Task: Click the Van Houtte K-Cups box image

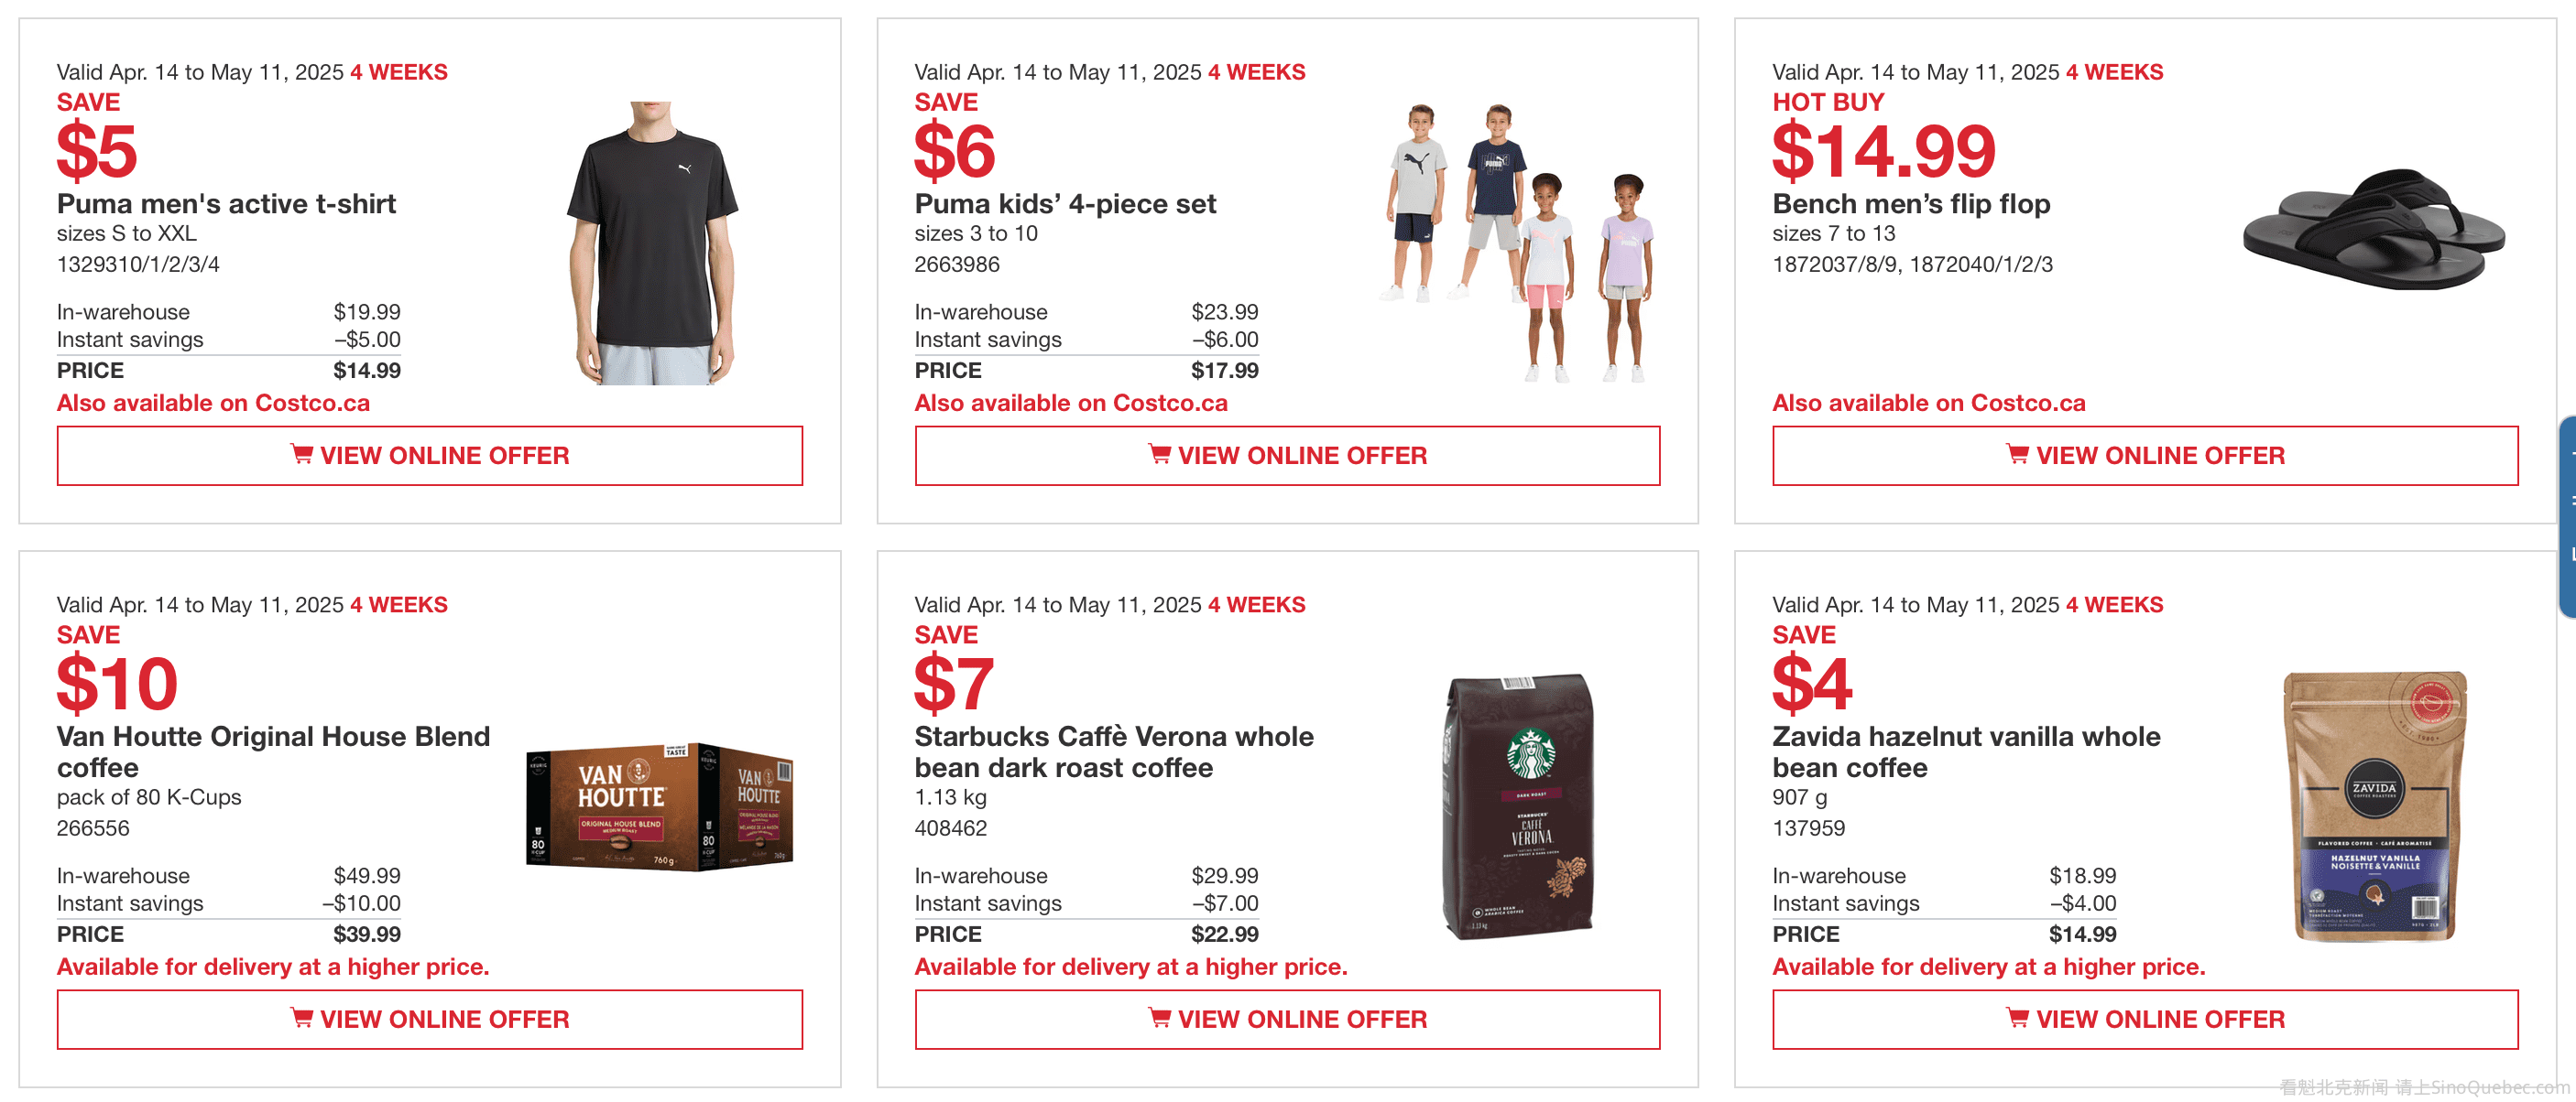Action: 660,806
